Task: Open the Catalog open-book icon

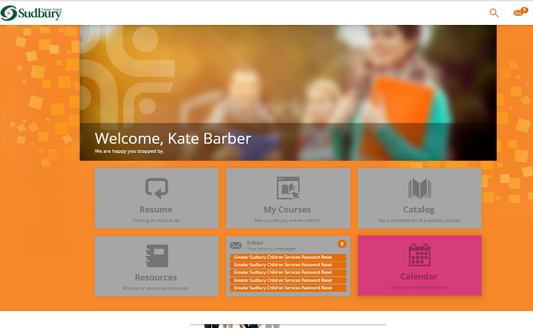Action: tap(419, 189)
